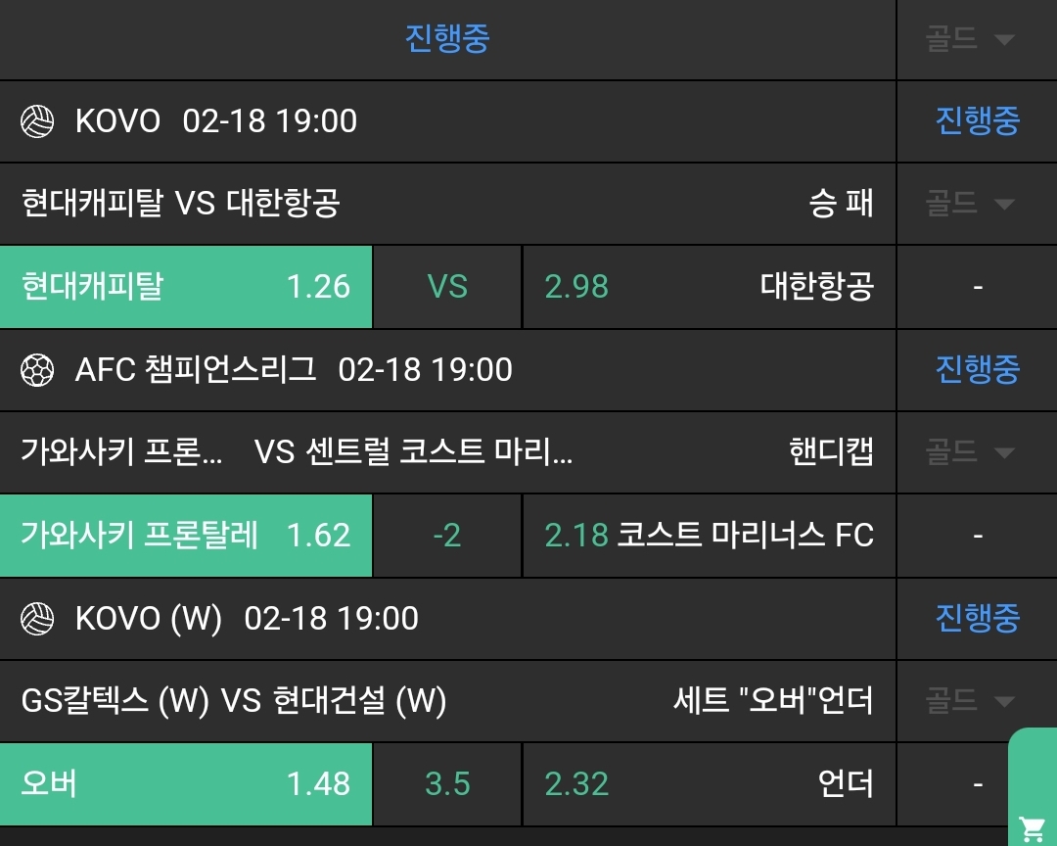Deselect 현대캐피탈 1.26 bet option

(x=186, y=287)
